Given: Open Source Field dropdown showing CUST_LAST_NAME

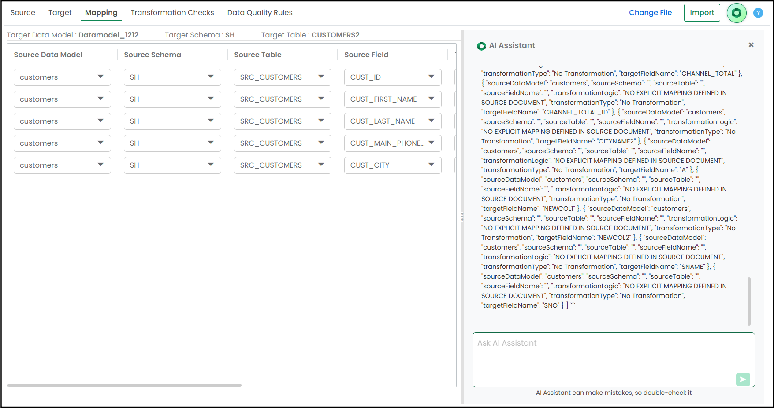Looking at the screenshot, I should point(393,121).
